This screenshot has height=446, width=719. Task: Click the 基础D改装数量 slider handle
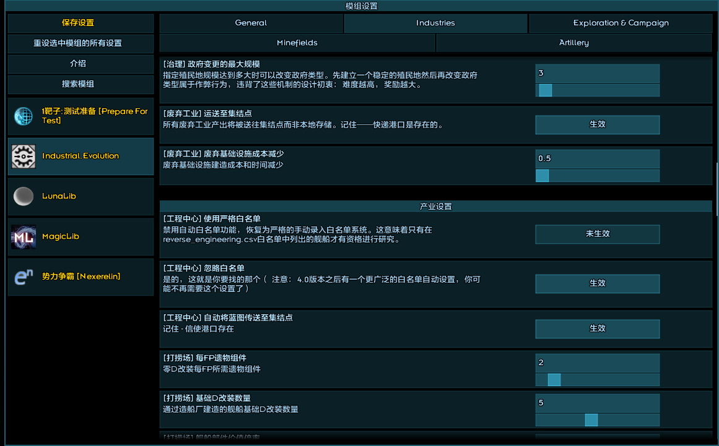point(591,420)
